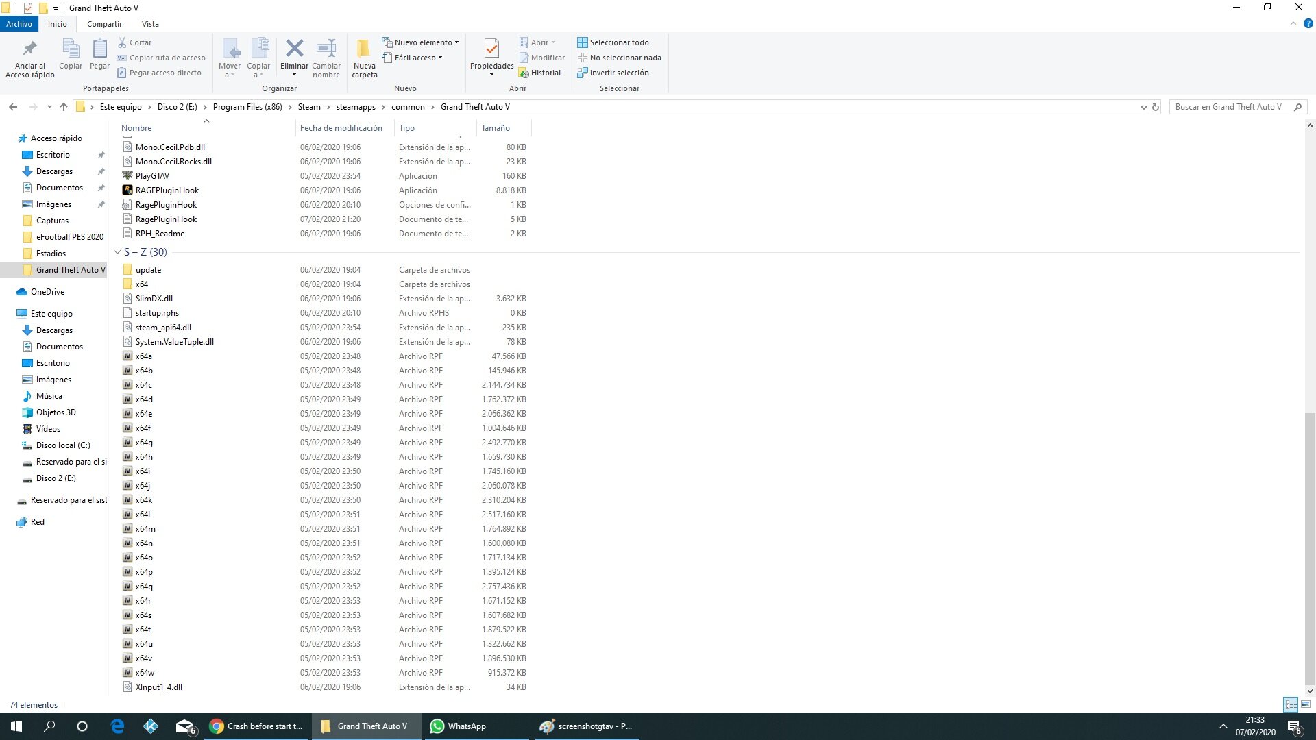Viewport: 1316px width, 740px height.
Task: Click the Nueva carpeta icon
Action: point(364,49)
